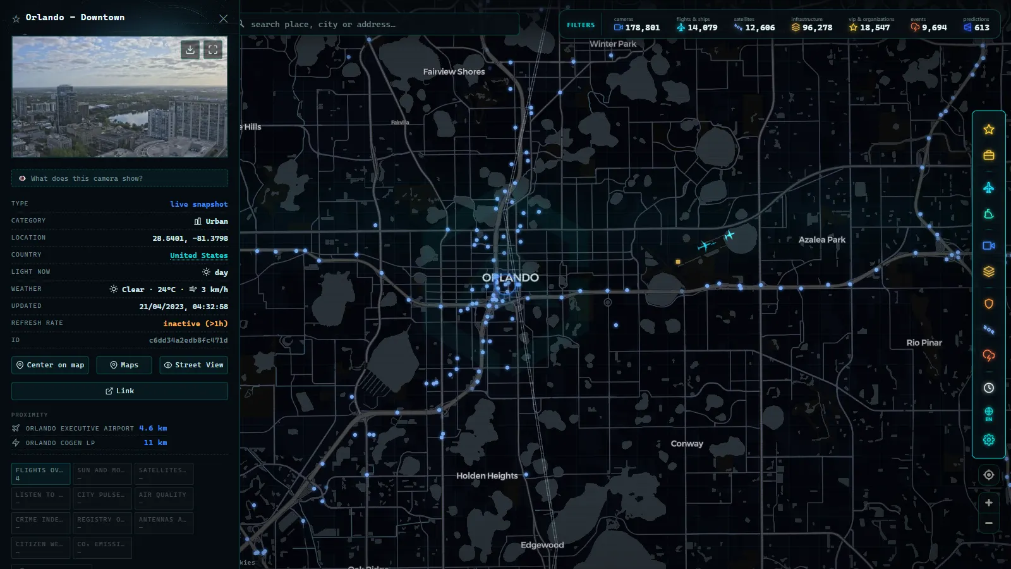Image resolution: width=1011 pixels, height=569 pixels.
Task: Zoom in with the plus button
Action: (x=989, y=503)
